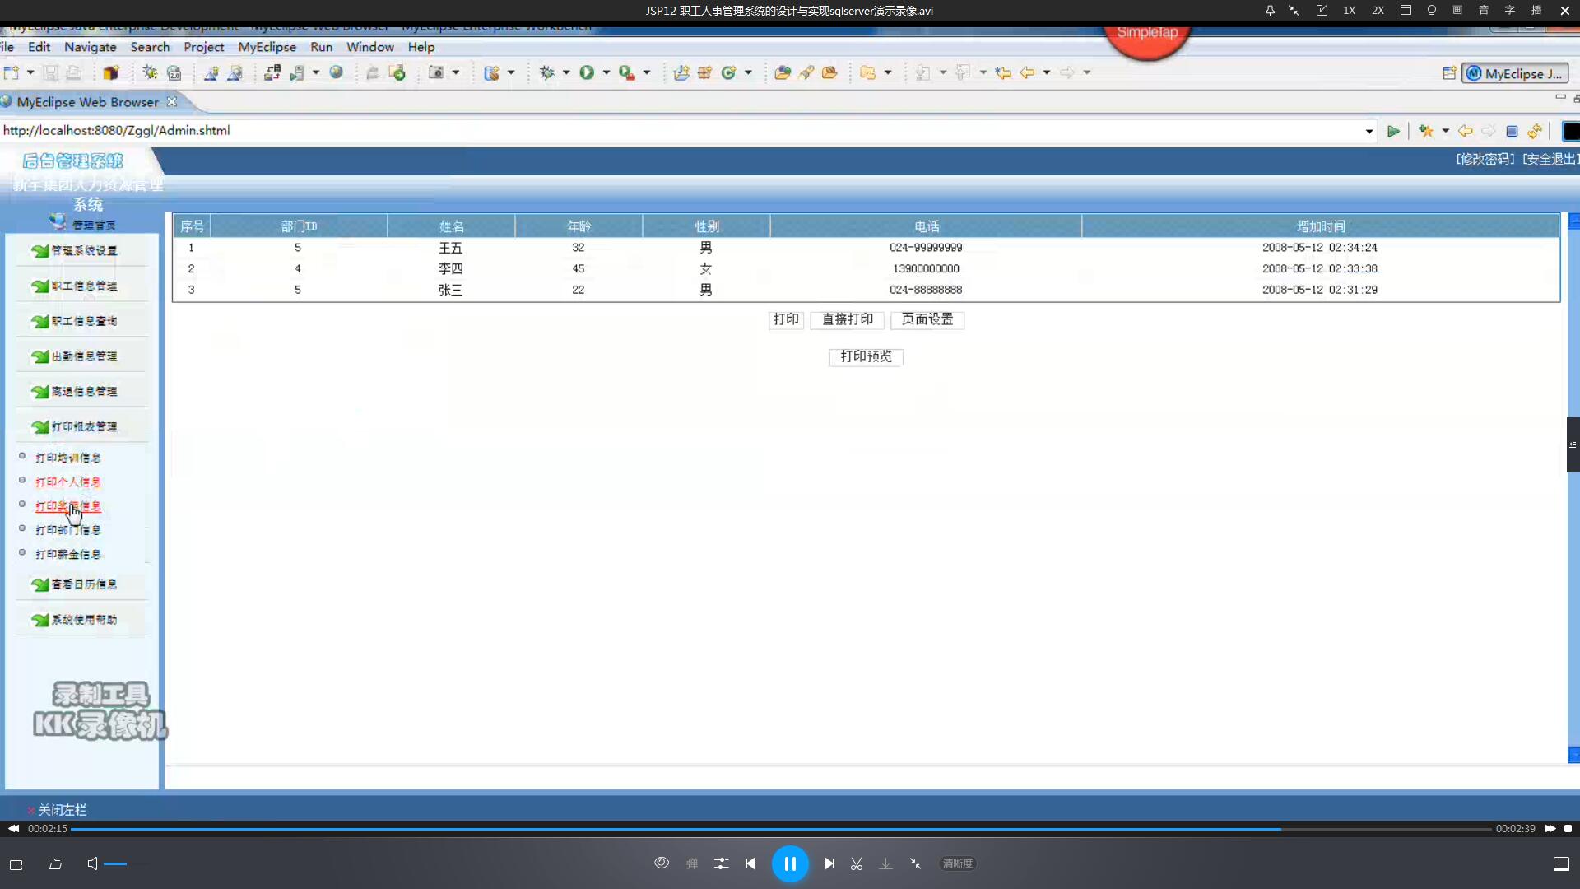The height and width of the screenshot is (889, 1580).
Task: Skip to the next video
Action: click(829, 863)
